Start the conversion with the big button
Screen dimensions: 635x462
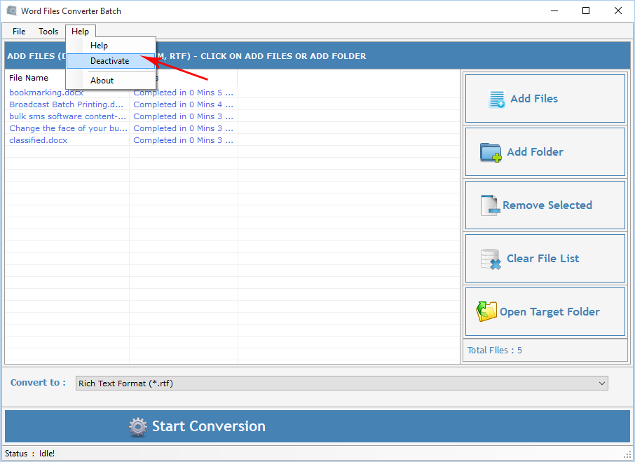pyautogui.click(x=317, y=426)
